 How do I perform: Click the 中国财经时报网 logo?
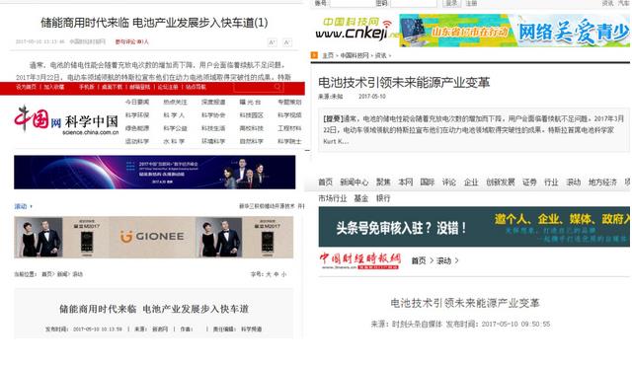tap(359, 260)
